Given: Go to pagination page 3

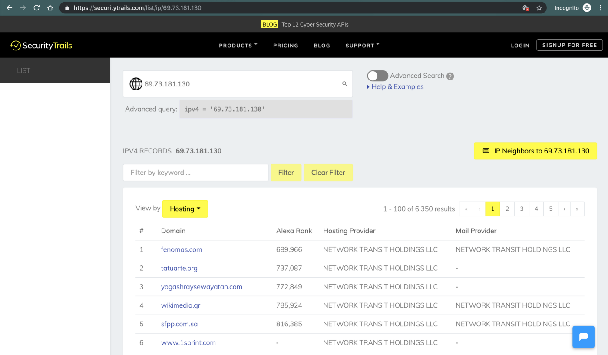Looking at the screenshot, I should [x=522, y=209].
